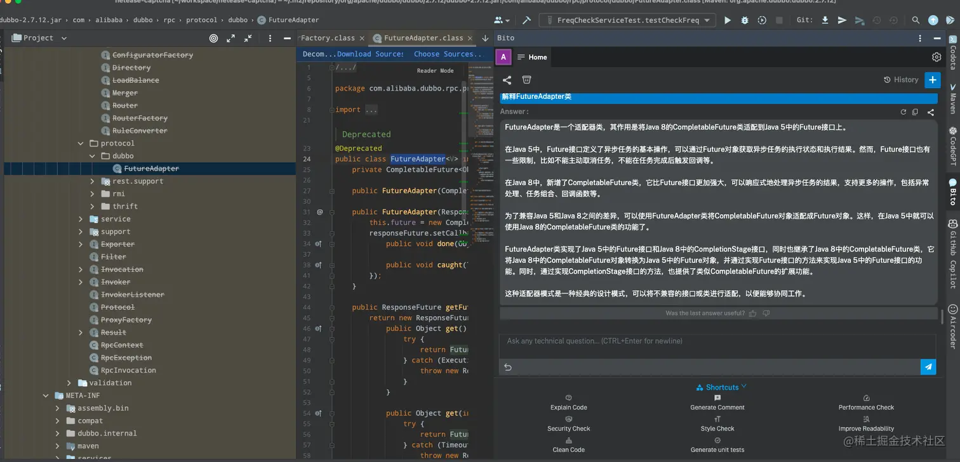Click the Git push arrow icon
The width and height of the screenshot is (960, 462).
point(842,20)
